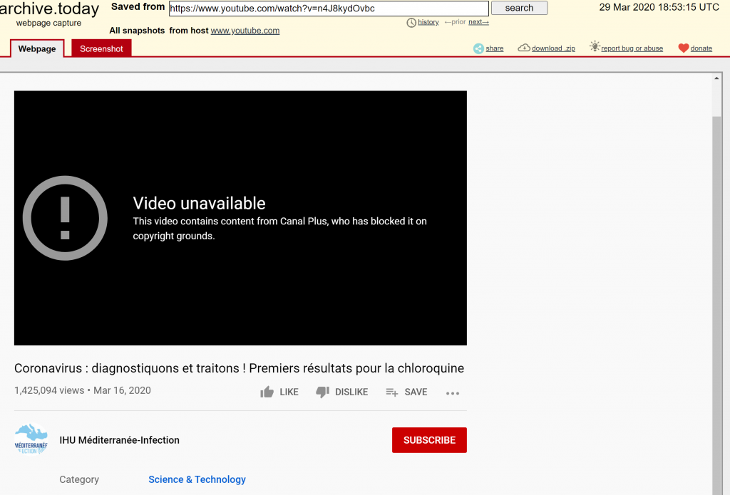Click the video unavailable exclamation icon
730x495 pixels.
(x=65, y=218)
